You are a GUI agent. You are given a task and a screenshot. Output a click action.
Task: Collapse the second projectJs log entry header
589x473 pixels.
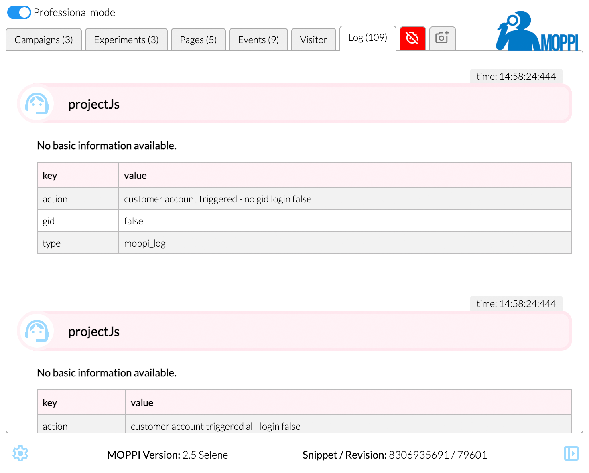pos(305,331)
